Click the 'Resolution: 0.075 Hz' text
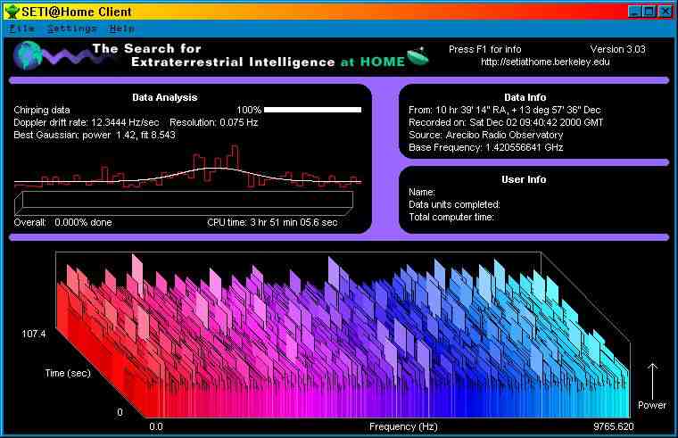This screenshot has width=678, height=438. (213, 122)
